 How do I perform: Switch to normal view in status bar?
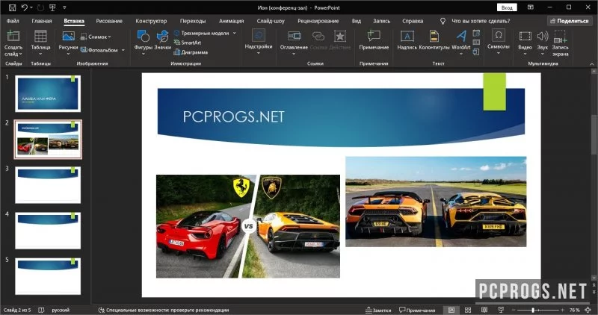click(x=451, y=310)
